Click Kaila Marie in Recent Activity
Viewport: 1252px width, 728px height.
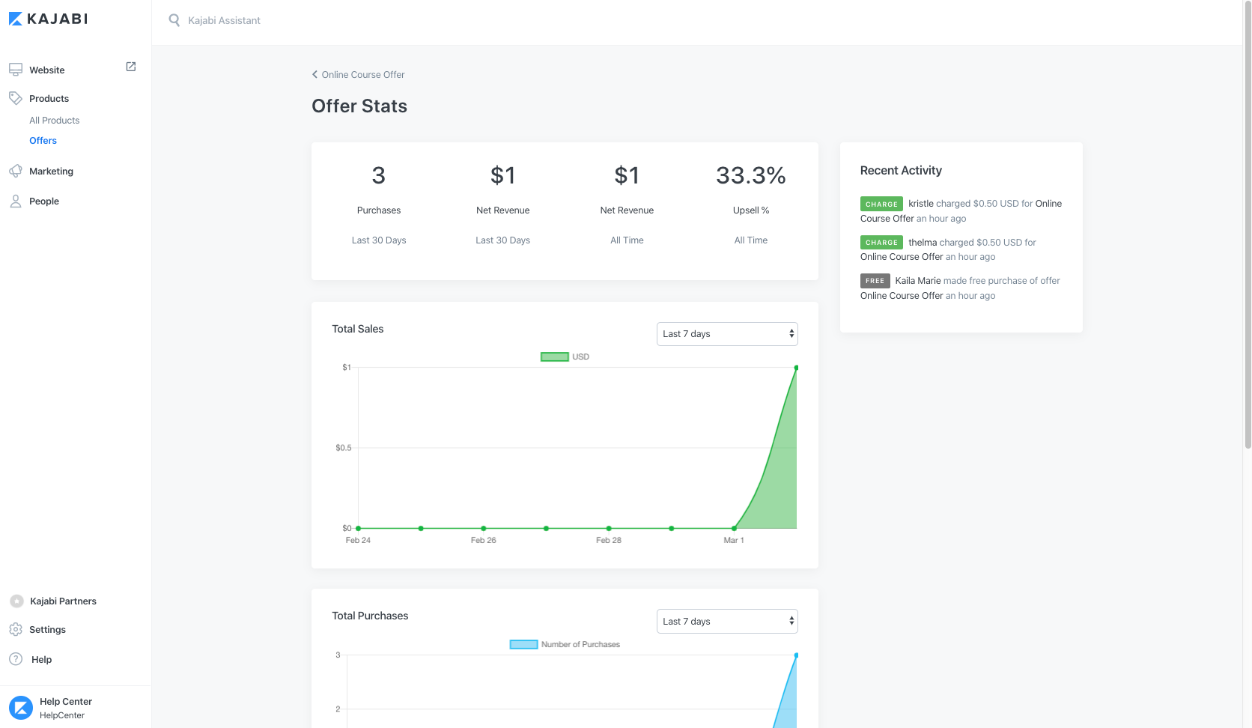918,281
